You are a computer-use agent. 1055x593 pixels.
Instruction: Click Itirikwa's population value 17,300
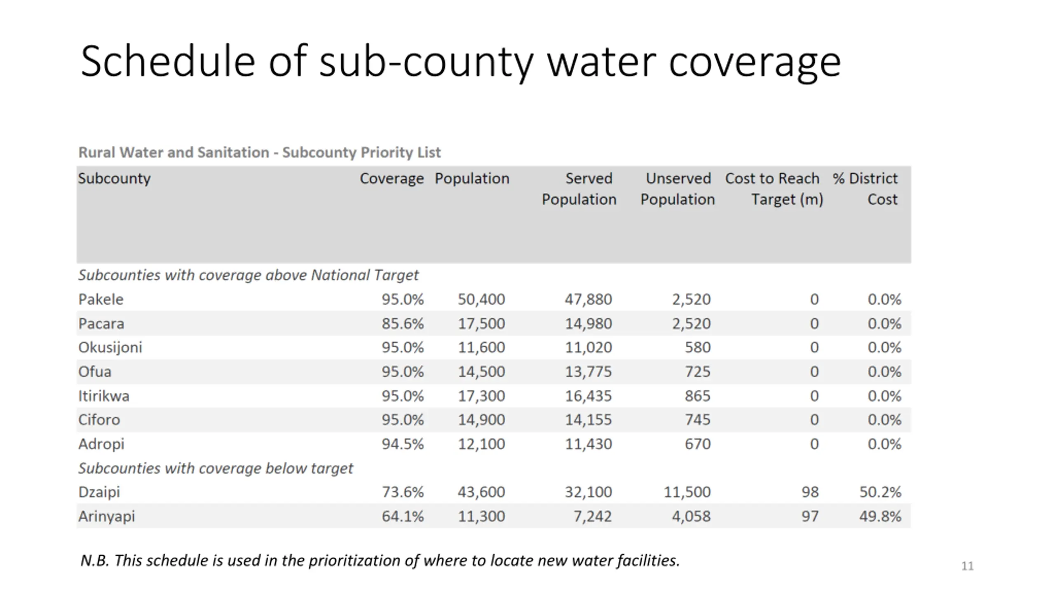click(481, 396)
